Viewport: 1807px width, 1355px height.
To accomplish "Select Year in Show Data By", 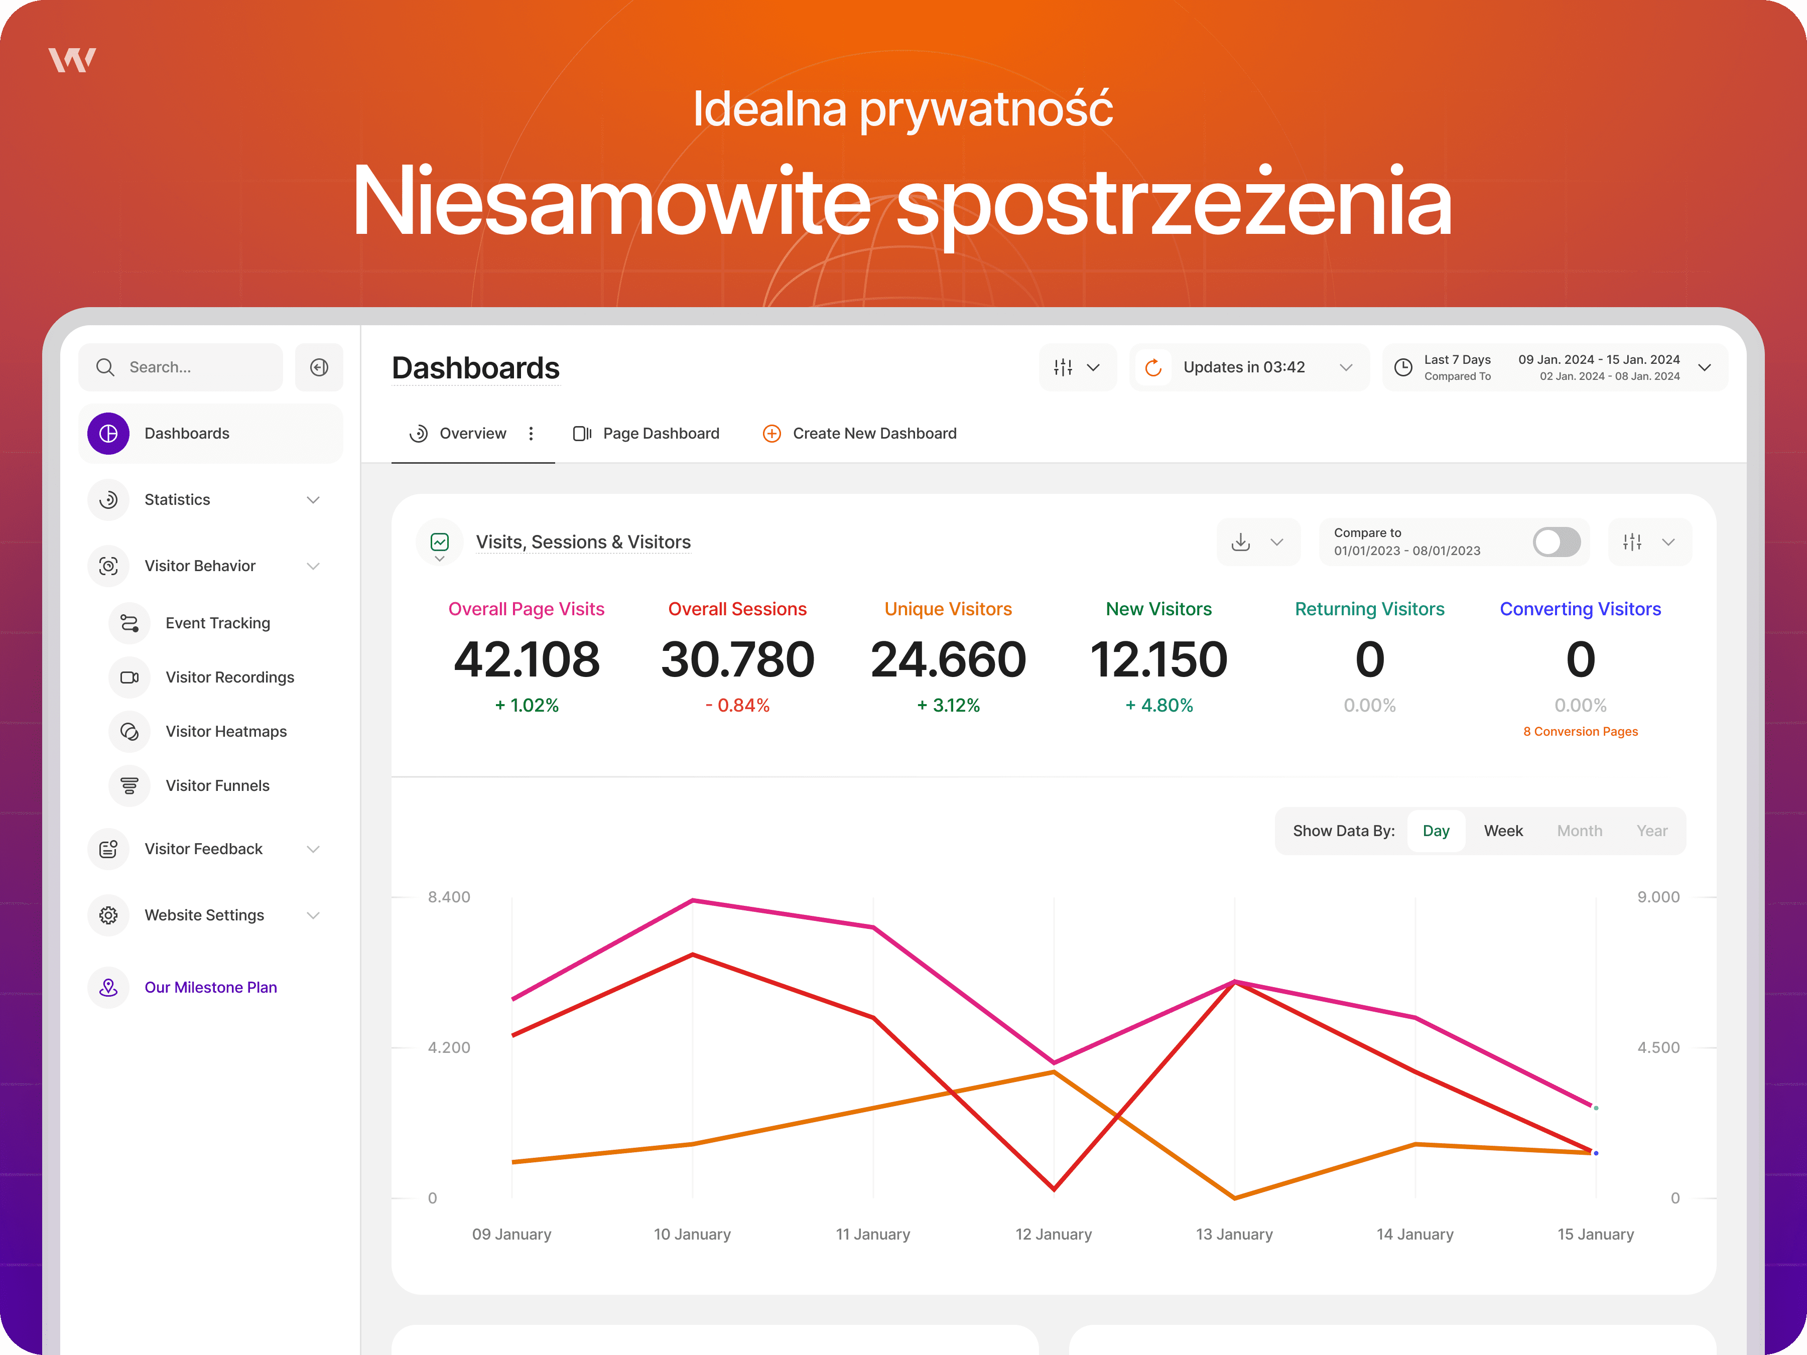I will coord(1652,831).
